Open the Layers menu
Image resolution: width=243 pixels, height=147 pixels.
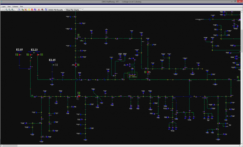[x=4, y=6]
